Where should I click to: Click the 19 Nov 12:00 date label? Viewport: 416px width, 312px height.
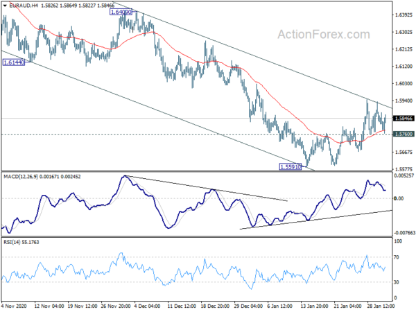(83, 306)
